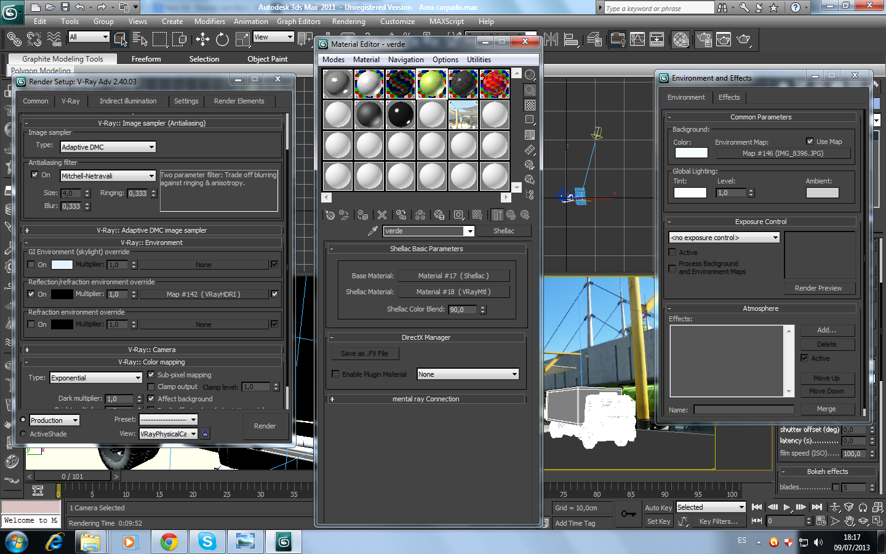This screenshot has width=886, height=554.
Task: Click Add... in Atmosphere effects
Action: 826,331
